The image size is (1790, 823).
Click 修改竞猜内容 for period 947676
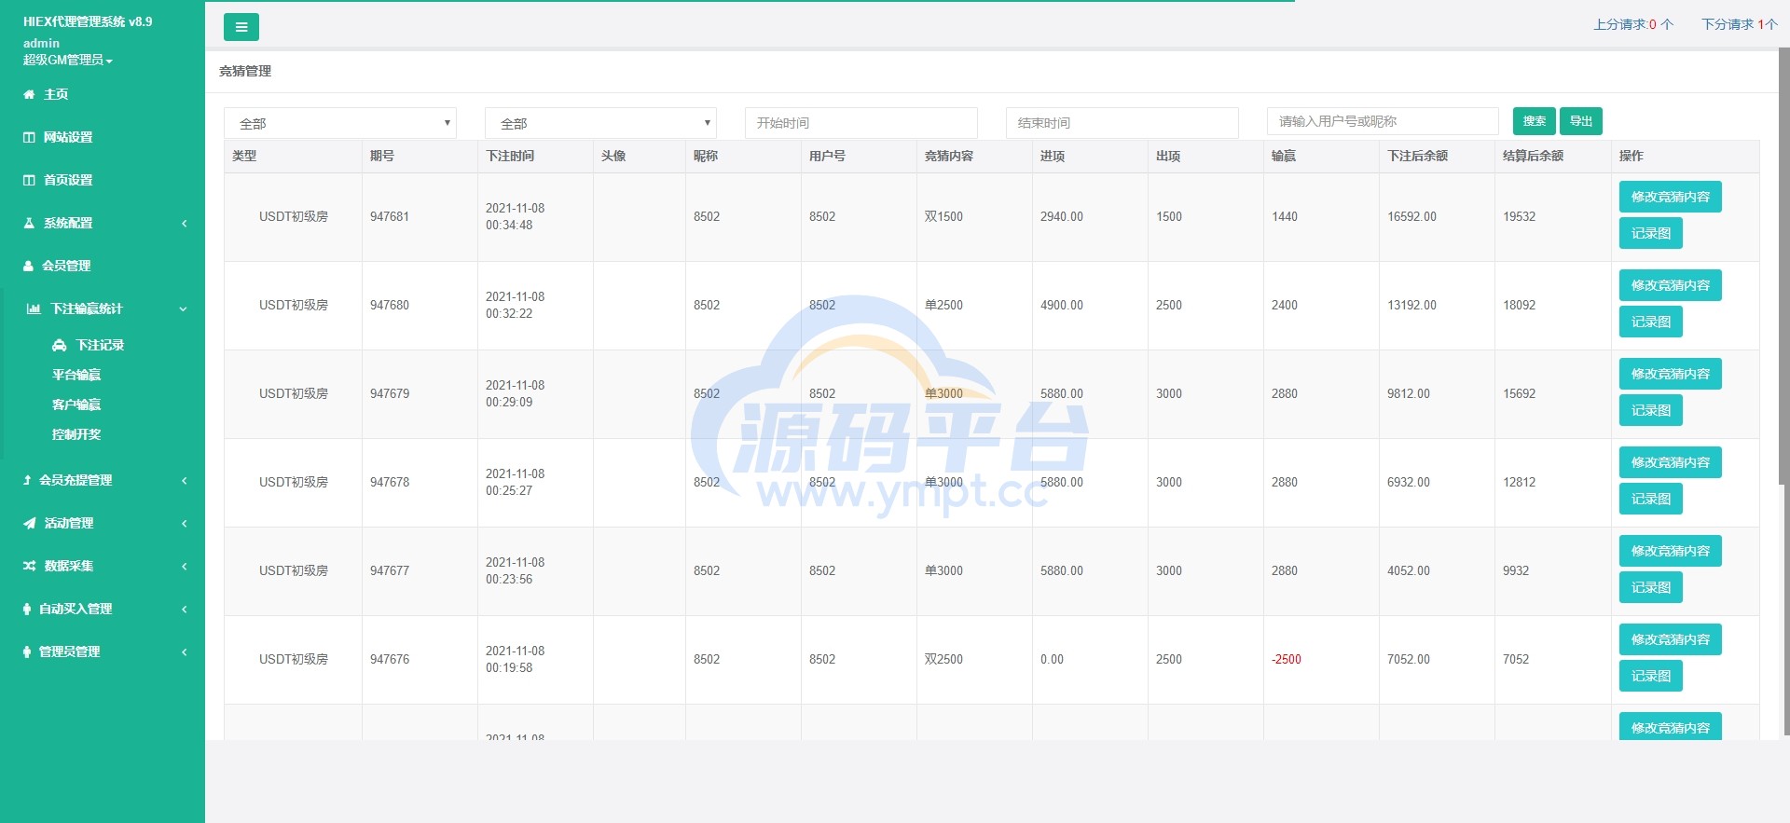[1670, 639]
